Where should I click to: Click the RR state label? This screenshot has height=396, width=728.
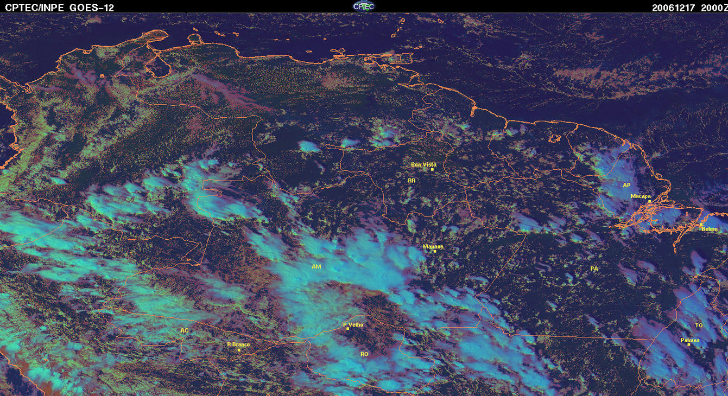pos(412,180)
